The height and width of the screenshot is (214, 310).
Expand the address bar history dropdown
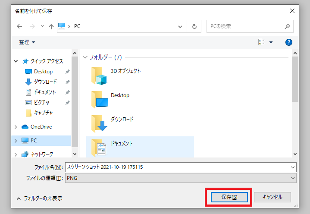(180, 26)
